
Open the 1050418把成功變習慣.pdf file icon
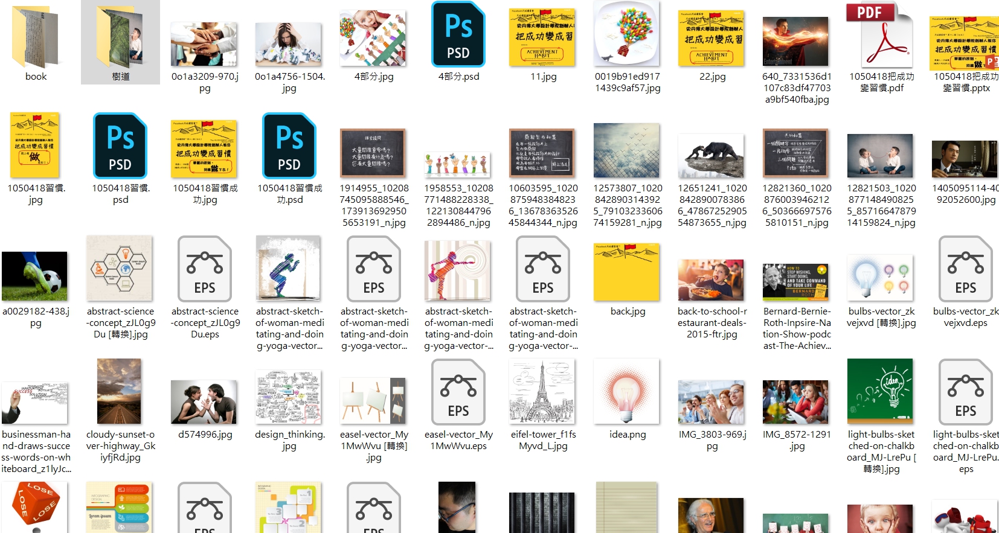pyautogui.click(x=881, y=35)
